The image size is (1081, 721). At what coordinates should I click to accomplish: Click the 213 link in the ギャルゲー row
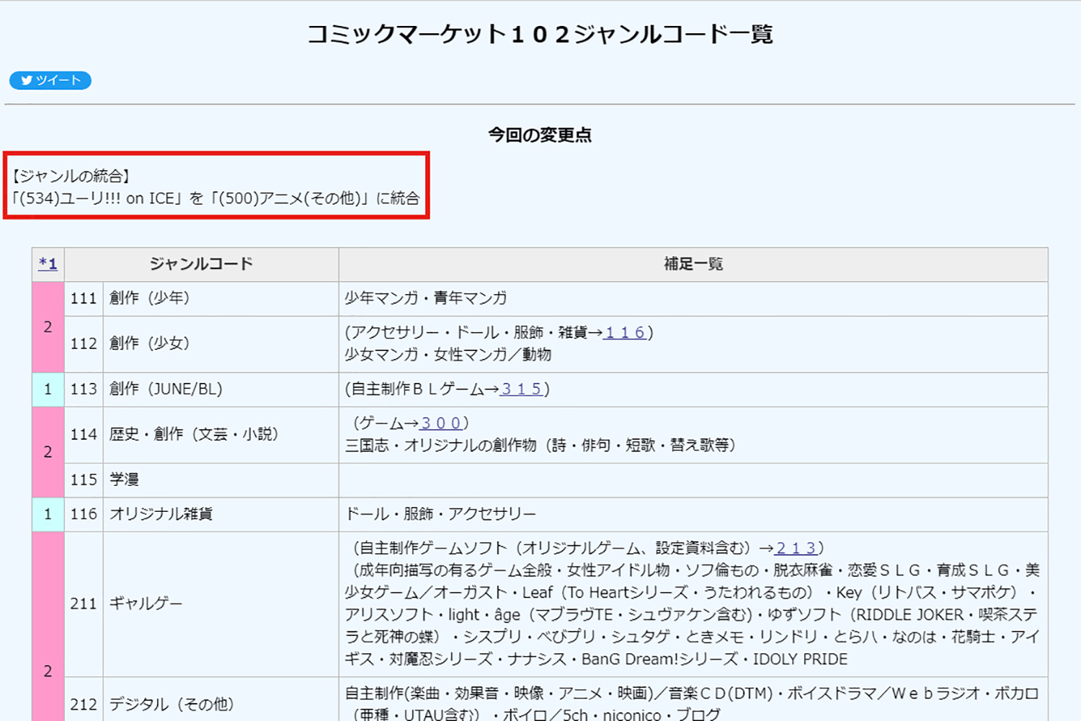[796, 548]
